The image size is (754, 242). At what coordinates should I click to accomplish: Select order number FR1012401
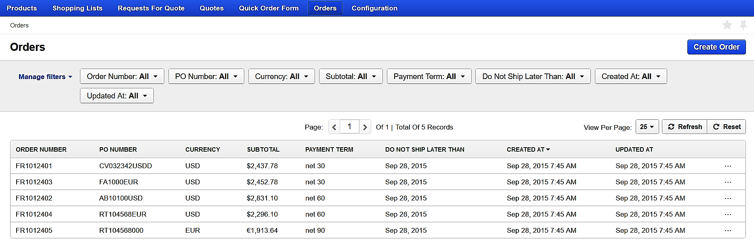[34, 166]
